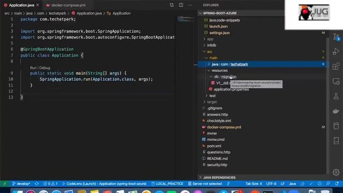This screenshot has width=343, height=193.
Task: Open the Remote Explorer view
Action: 336,81
